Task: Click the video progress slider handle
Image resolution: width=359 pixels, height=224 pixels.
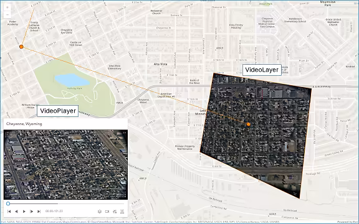Action: 8,203
